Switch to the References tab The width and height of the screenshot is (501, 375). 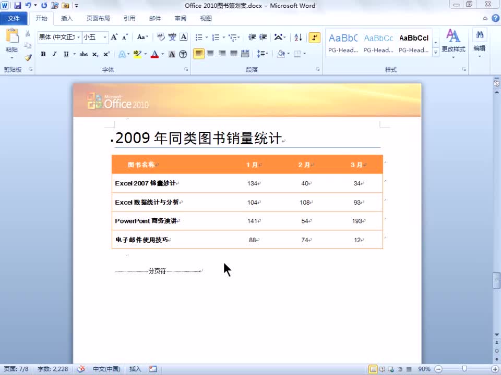129,18
